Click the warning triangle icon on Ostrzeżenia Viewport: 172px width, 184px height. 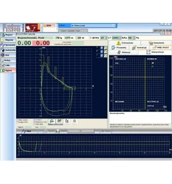click(118, 43)
